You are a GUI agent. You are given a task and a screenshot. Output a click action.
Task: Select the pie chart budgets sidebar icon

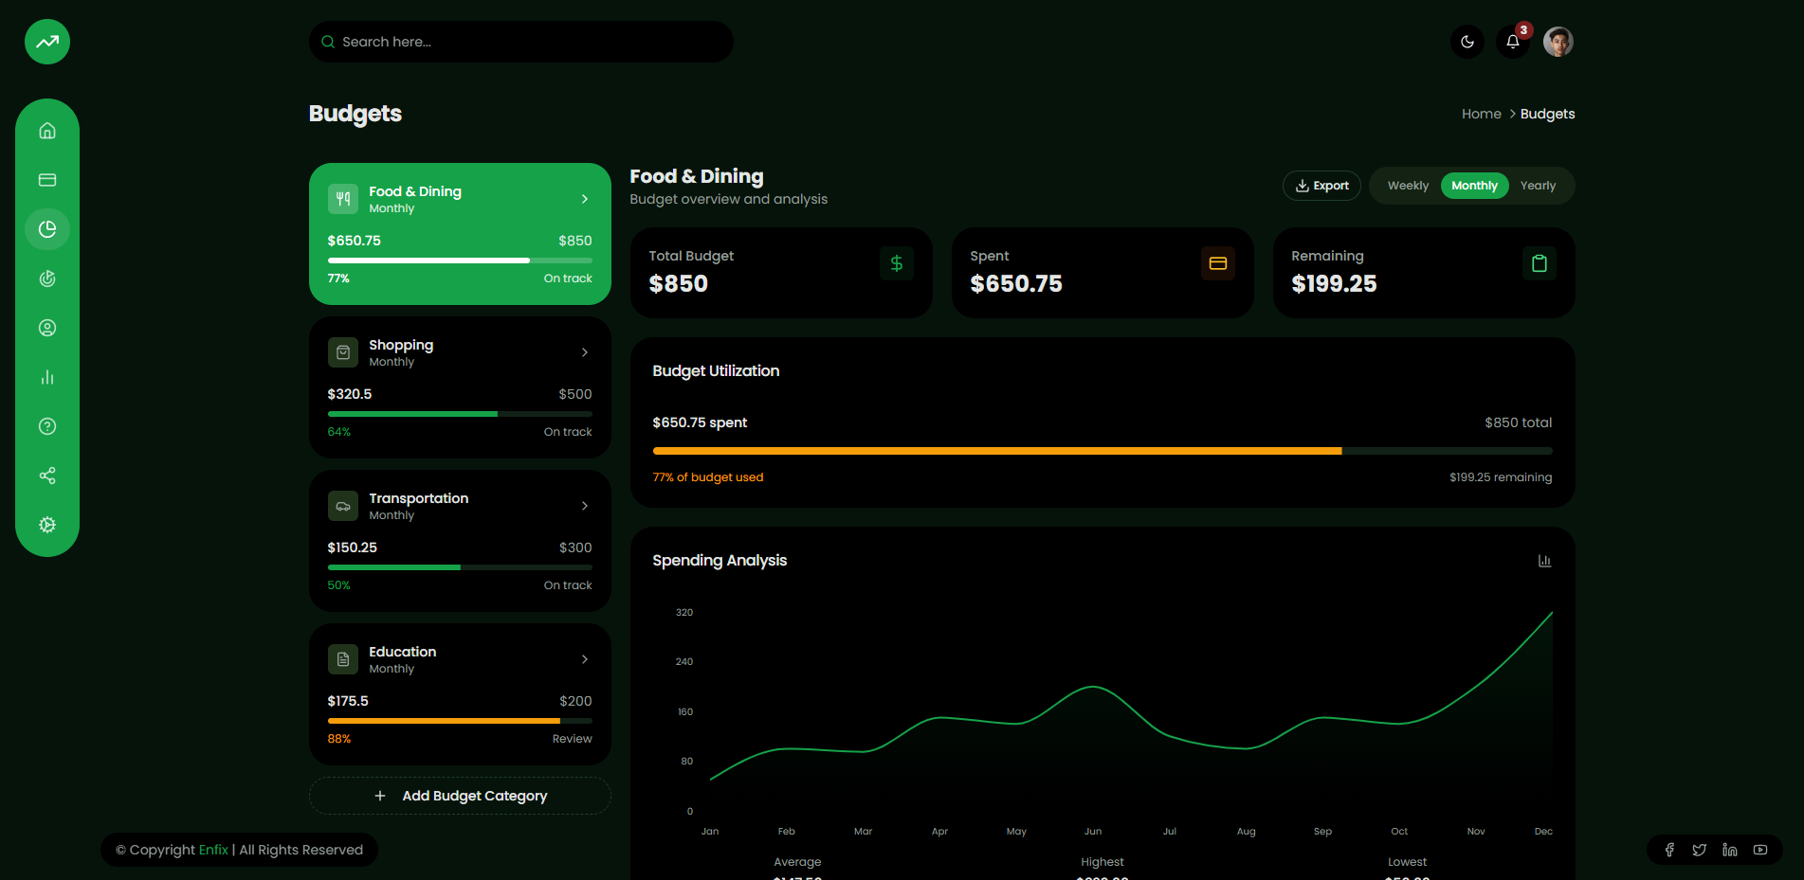pyautogui.click(x=47, y=229)
